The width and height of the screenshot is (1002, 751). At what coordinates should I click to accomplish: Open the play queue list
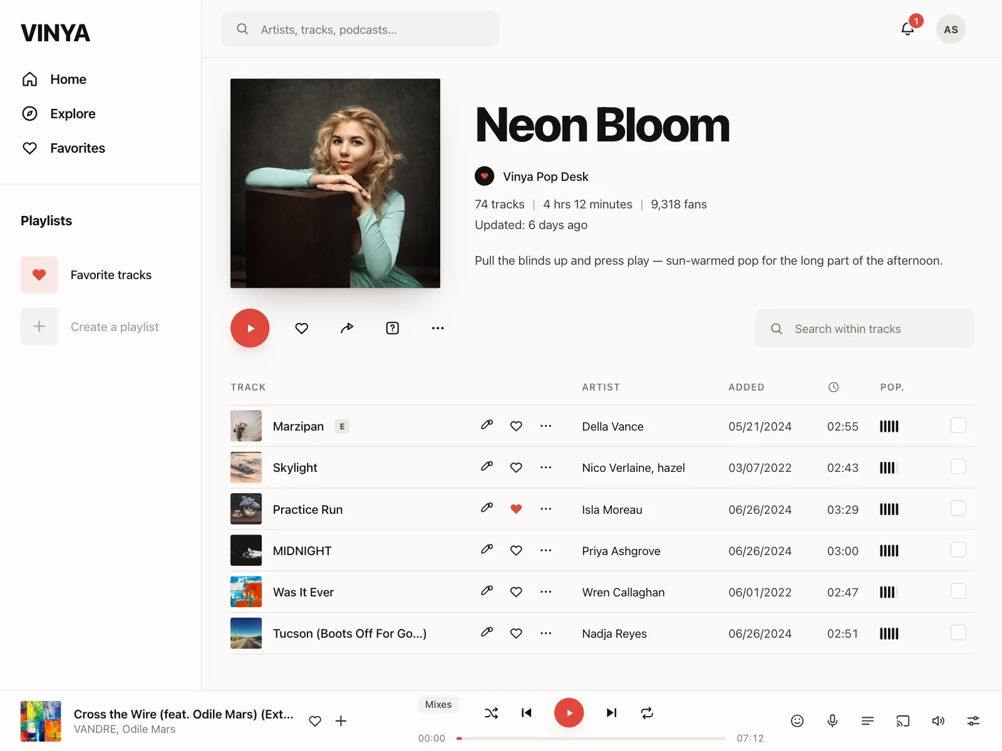tap(867, 721)
